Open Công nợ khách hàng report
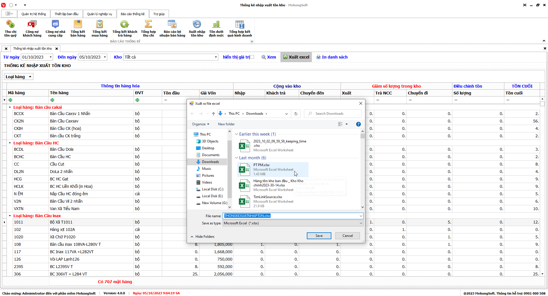Screen dimensions: 548x296 (32, 28)
